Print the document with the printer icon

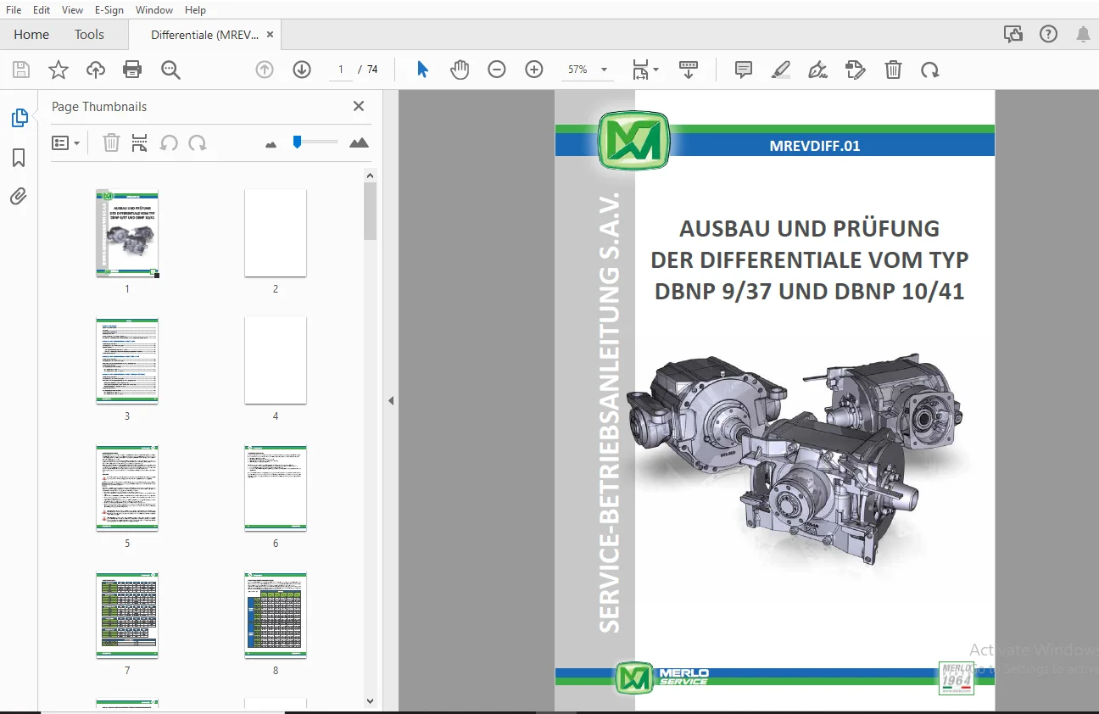[132, 70]
